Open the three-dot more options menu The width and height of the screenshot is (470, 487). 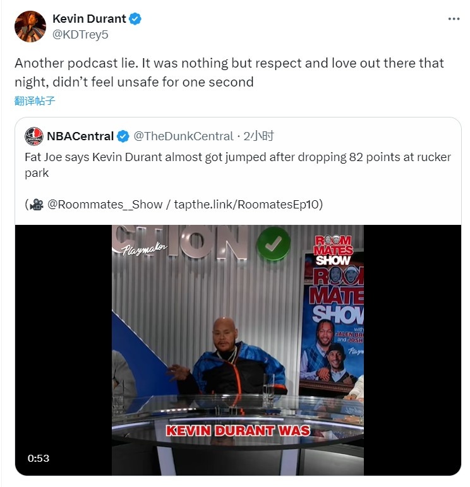(x=454, y=19)
